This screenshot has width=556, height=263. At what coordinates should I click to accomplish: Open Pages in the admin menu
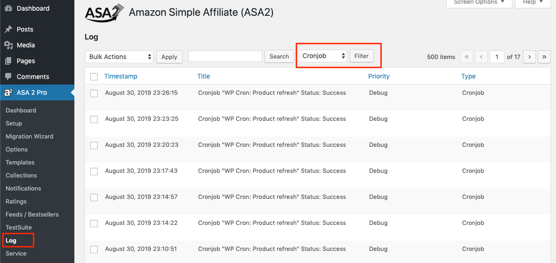click(26, 61)
